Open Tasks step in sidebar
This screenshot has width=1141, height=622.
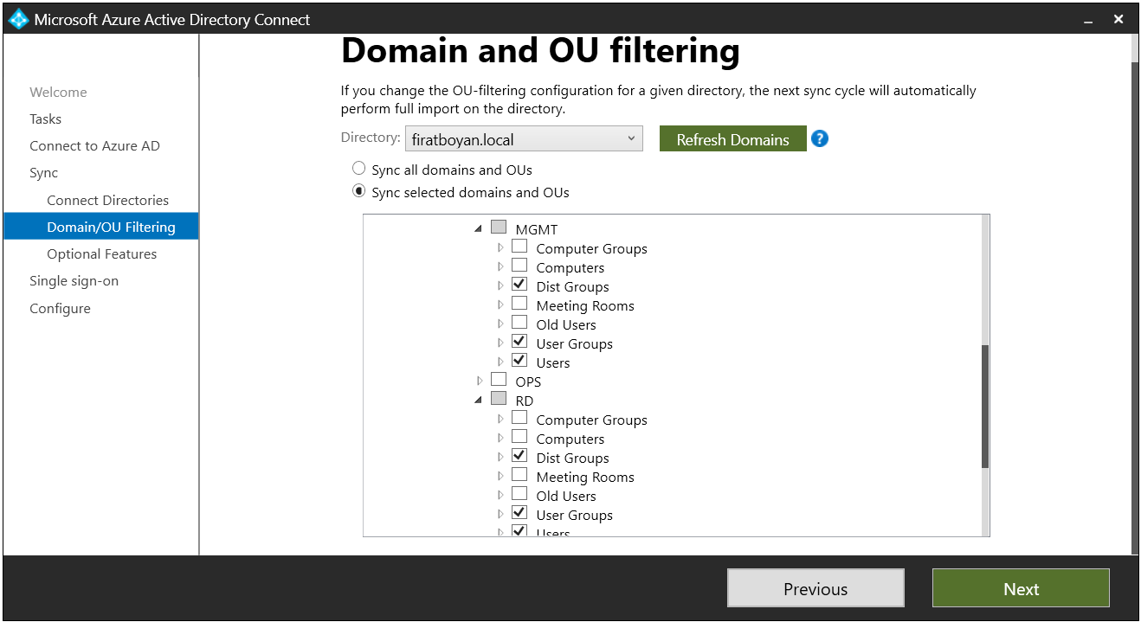point(45,119)
